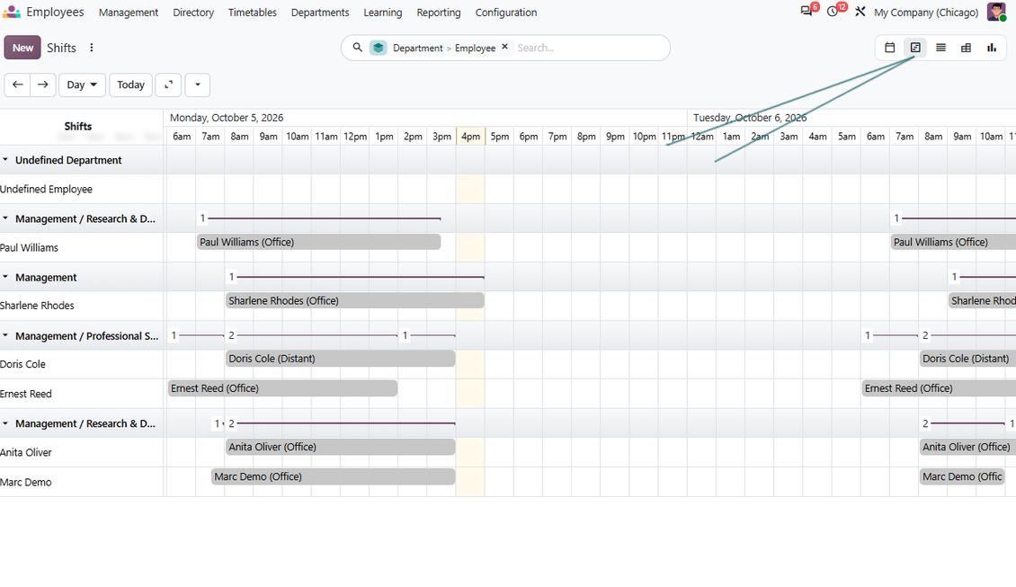
Task: Click the Employees app title
Action: tap(55, 12)
